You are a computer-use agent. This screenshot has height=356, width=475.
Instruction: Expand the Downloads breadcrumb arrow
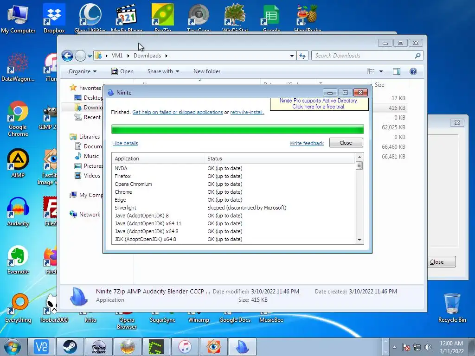(167, 56)
